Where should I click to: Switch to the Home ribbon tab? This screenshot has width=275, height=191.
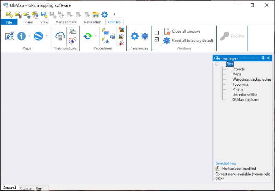(28, 22)
